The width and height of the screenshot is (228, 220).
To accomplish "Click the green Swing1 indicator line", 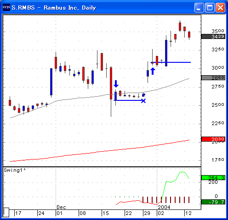I will (176, 180).
